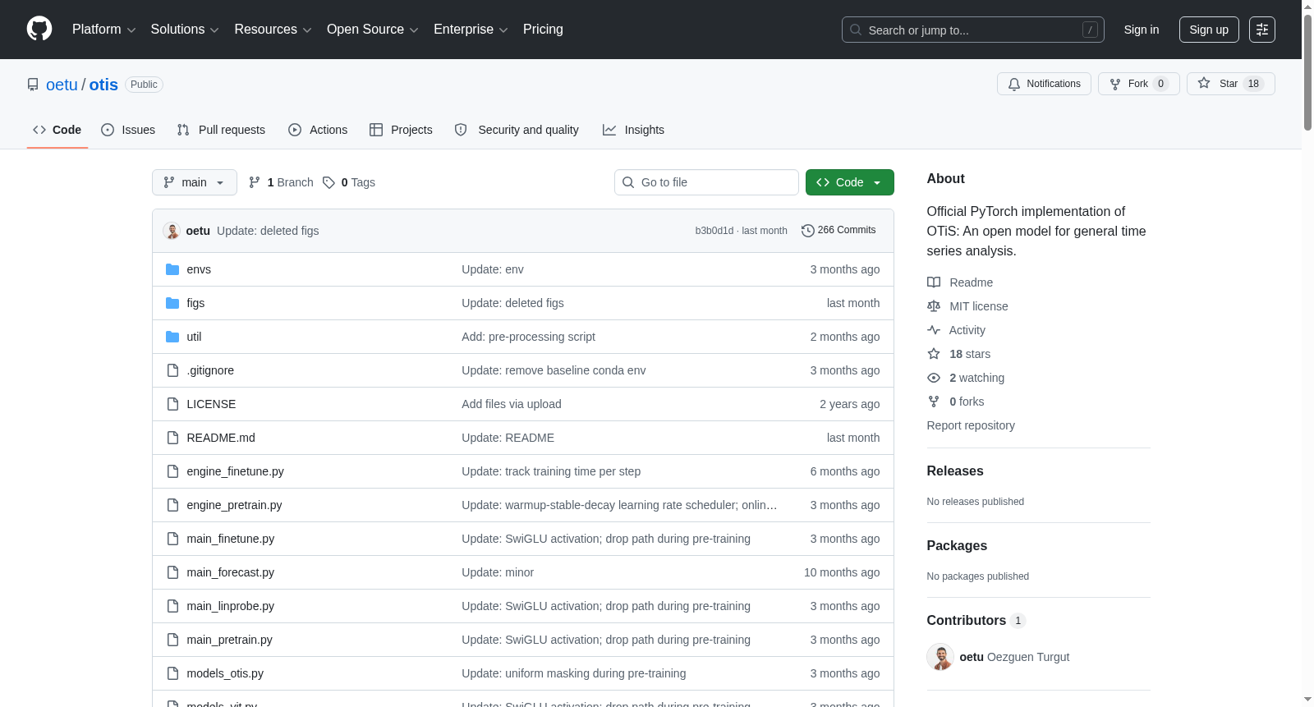The image size is (1314, 707).
Task: Switch to the Insights tab
Action: 633,130
